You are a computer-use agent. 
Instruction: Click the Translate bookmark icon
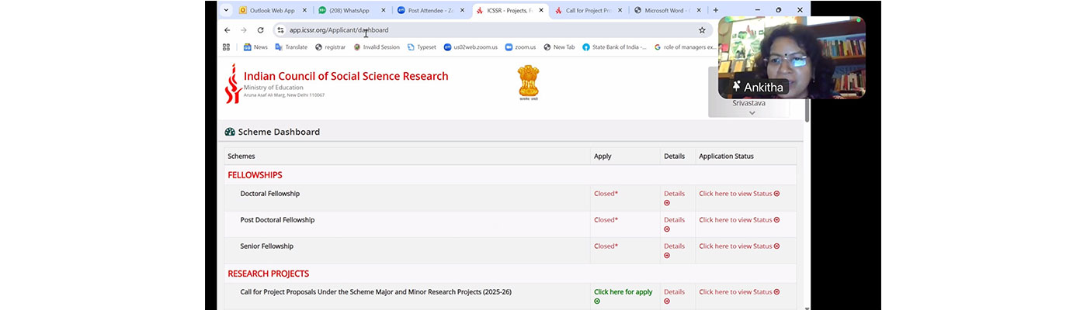(x=279, y=47)
